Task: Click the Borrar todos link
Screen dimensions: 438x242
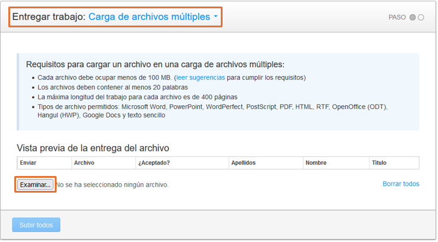Action: tap(401, 184)
